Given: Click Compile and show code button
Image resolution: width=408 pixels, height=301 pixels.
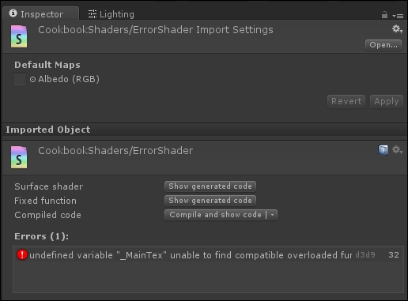Looking at the screenshot, I should click(215, 215).
